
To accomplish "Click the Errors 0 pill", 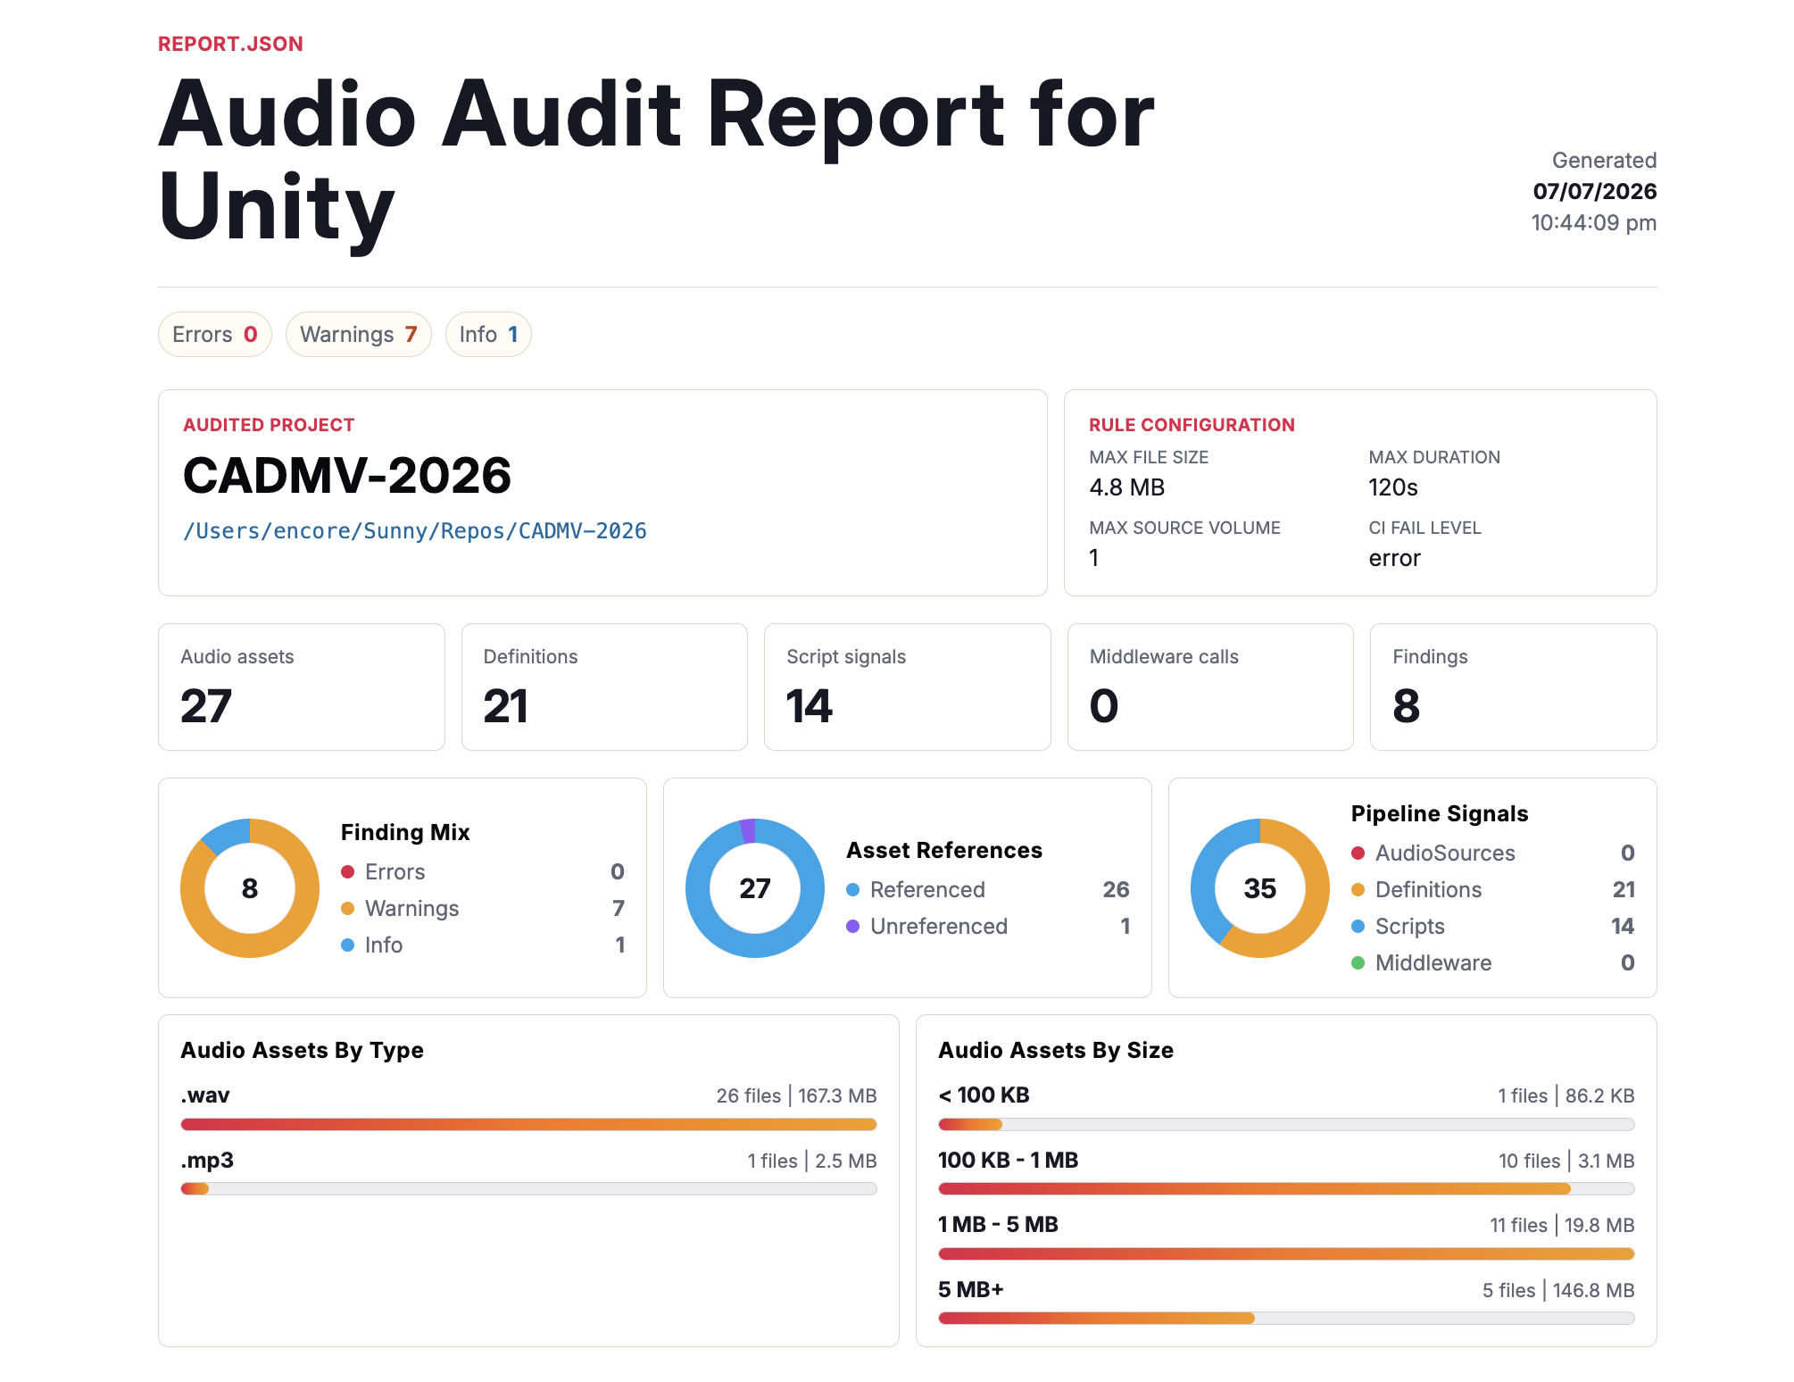I will (x=215, y=335).
